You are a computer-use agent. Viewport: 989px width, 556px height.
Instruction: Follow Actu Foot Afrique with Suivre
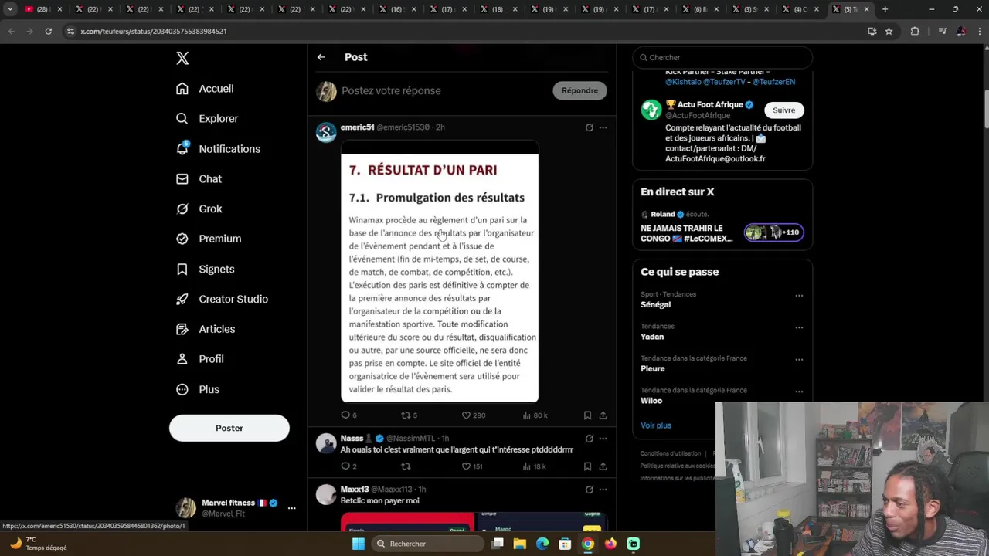[783, 110]
